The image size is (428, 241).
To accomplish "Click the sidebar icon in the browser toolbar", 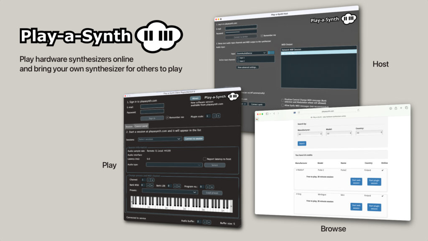I will coord(266,114).
